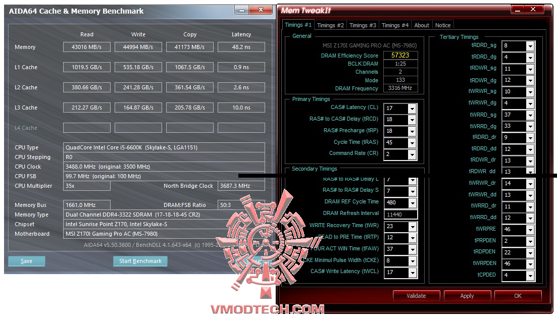Expand the tRDWR_dg dropdown
557x319 pixels.
pos(530,81)
